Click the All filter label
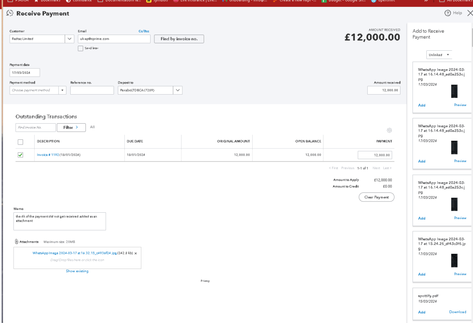Image resolution: width=473 pixels, height=323 pixels. (92, 127)
